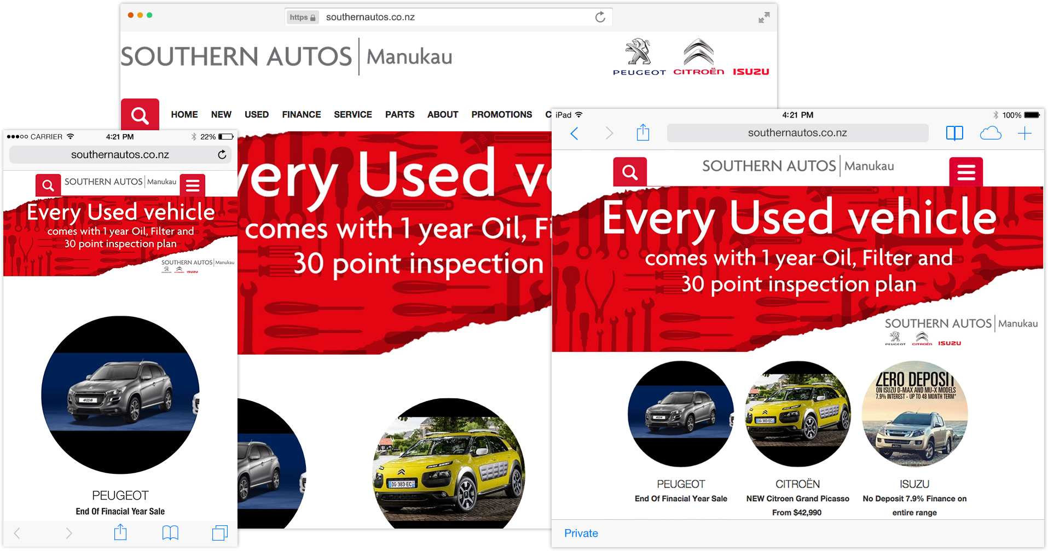The image size is (1048, 551).
Task: Open PROMOTIONS in the desktop navigation menu
Action: click(502, 114)
